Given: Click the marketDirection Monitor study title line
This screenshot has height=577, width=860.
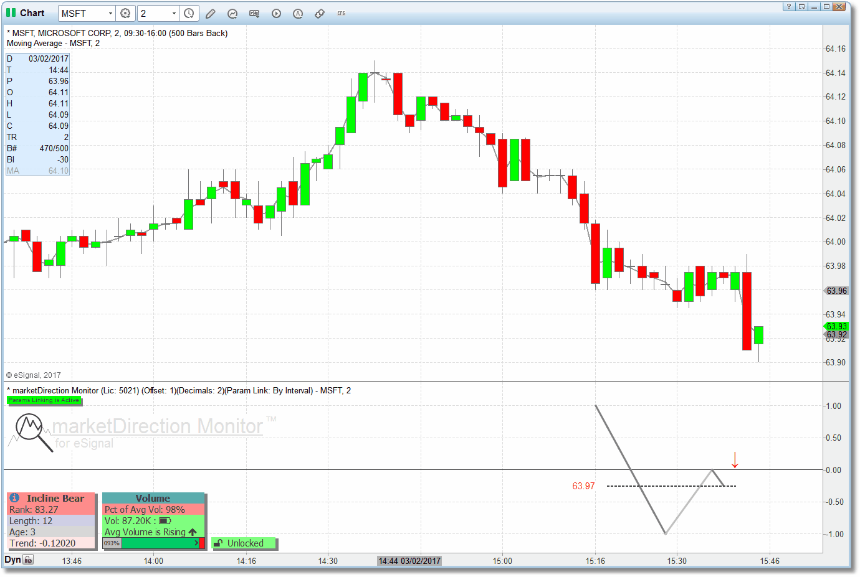Looking at the screenshot, I should pyautogui.click(x=179, y=390).
